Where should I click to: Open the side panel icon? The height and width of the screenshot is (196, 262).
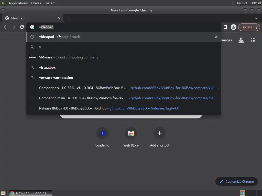pos(225,27)
